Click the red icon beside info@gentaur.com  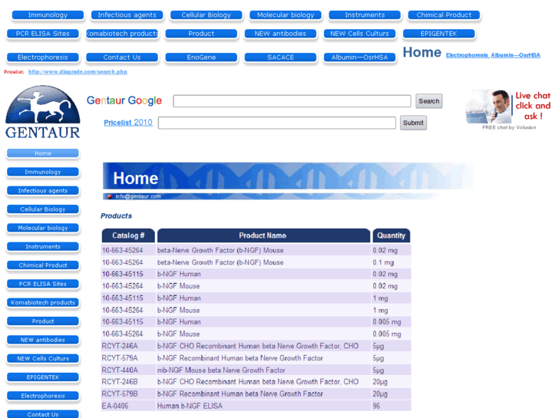(110, 196)
